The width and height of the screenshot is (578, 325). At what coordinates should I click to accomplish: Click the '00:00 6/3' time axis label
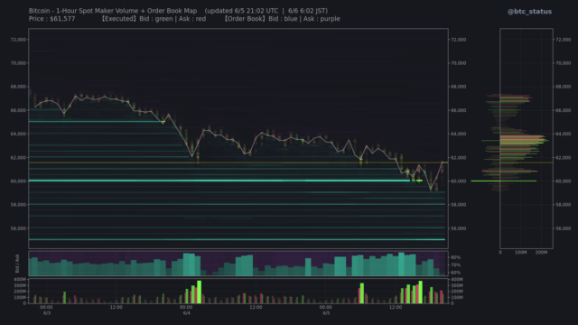[46, 310]
